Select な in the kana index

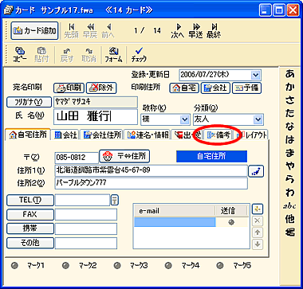click(290, 127)
